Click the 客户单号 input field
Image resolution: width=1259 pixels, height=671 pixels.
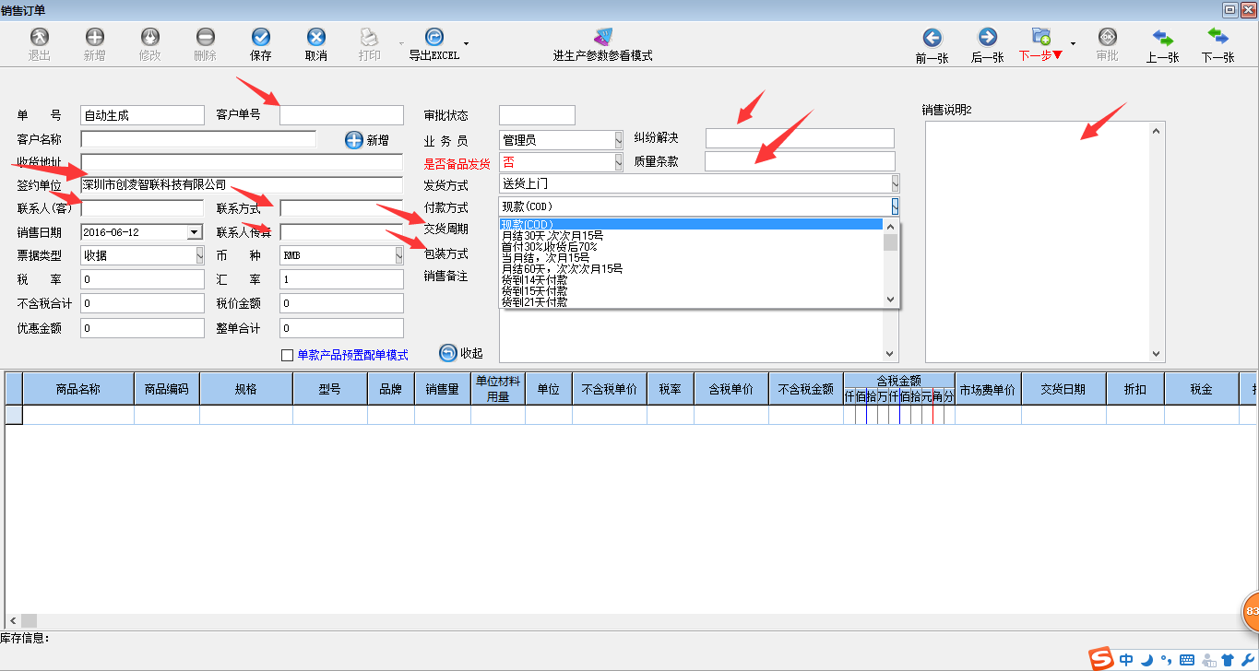pos(341,115)
